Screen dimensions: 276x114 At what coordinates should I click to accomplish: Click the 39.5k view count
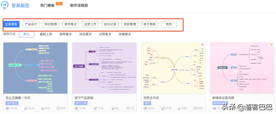pos(151,108)
